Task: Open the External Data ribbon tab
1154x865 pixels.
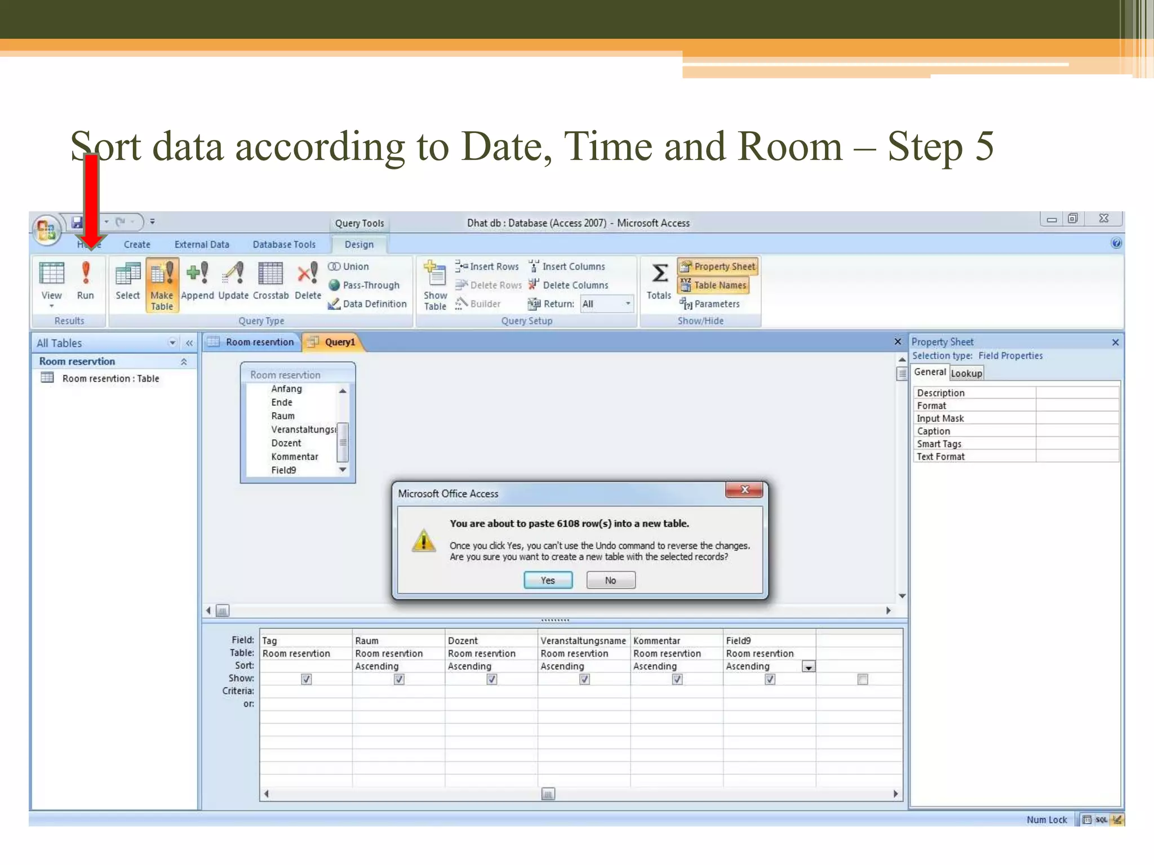Action: tap(202, 244)
